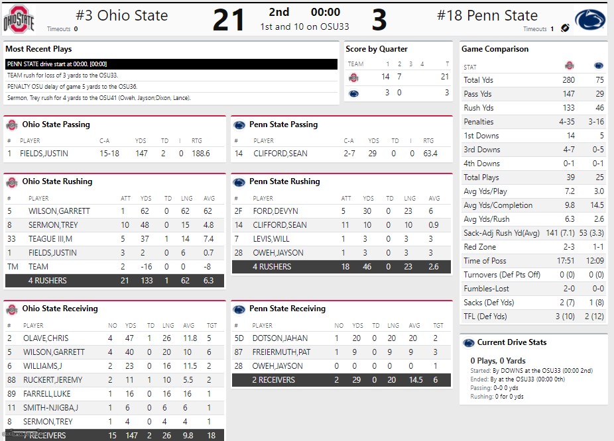614x441 pixels.
Task: Click the Ohio State icon beside Ohio State Receiving
Action: tap(11, 309)
